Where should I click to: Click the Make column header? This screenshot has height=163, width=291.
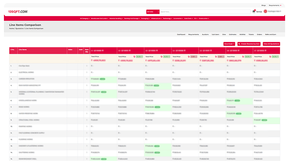pyautogui.click(x=72, y=51)
